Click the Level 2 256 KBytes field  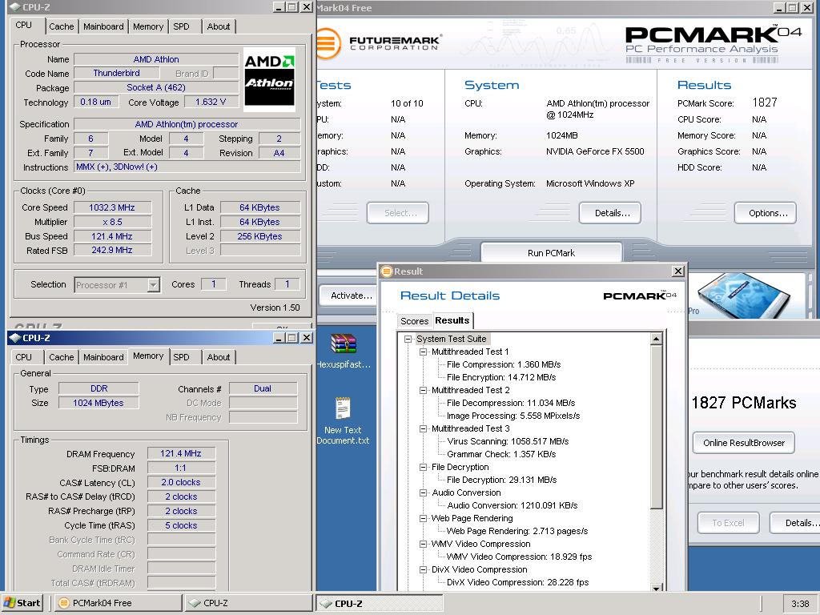click(260, 236)
